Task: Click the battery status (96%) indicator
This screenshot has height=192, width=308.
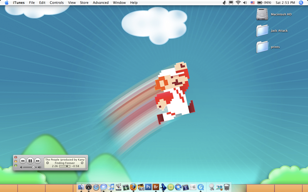Action: point(264,3)
